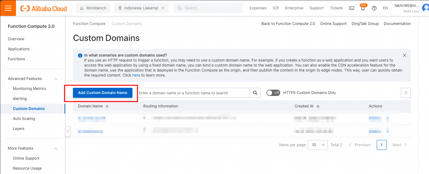Open the DingTalk Group link
The height and width of the screenshot is (174, 429).
coord(365,24)
